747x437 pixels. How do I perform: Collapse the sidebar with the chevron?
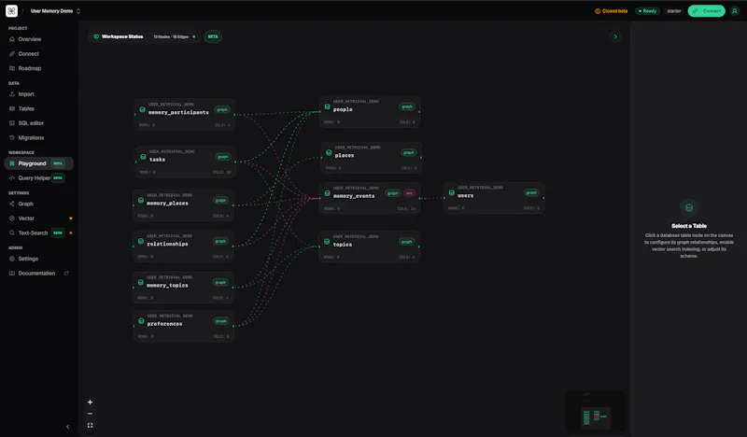click(67, 427)
